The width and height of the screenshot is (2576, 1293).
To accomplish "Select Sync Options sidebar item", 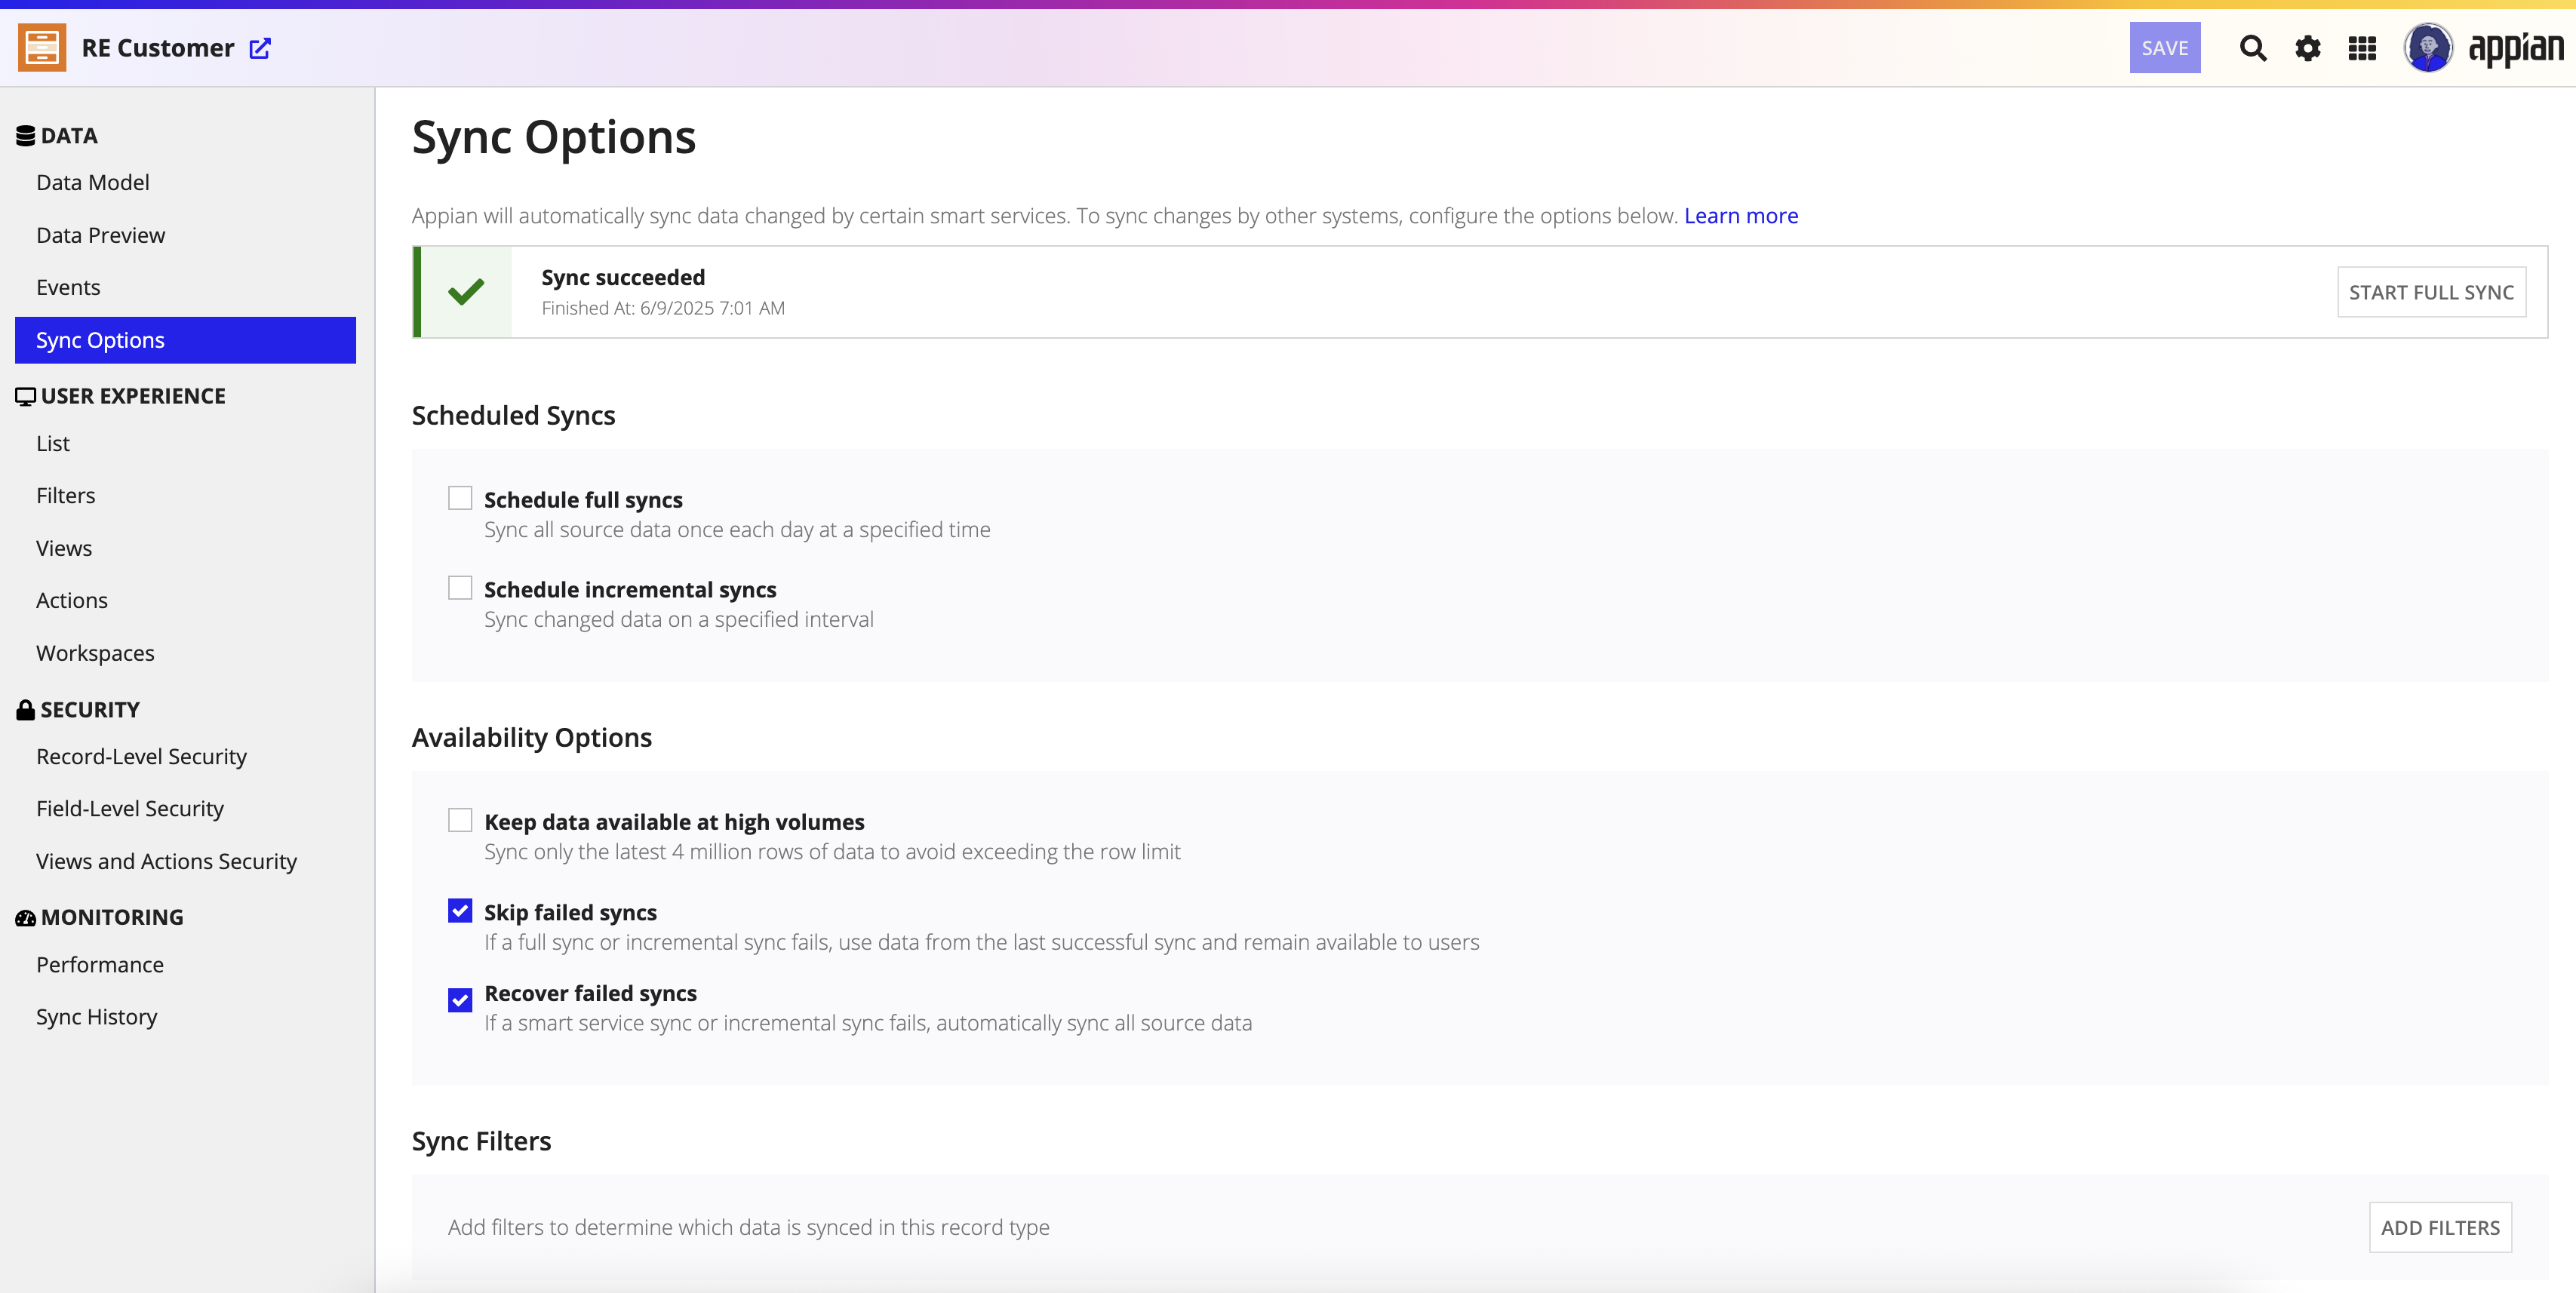I will click(185, 340).
